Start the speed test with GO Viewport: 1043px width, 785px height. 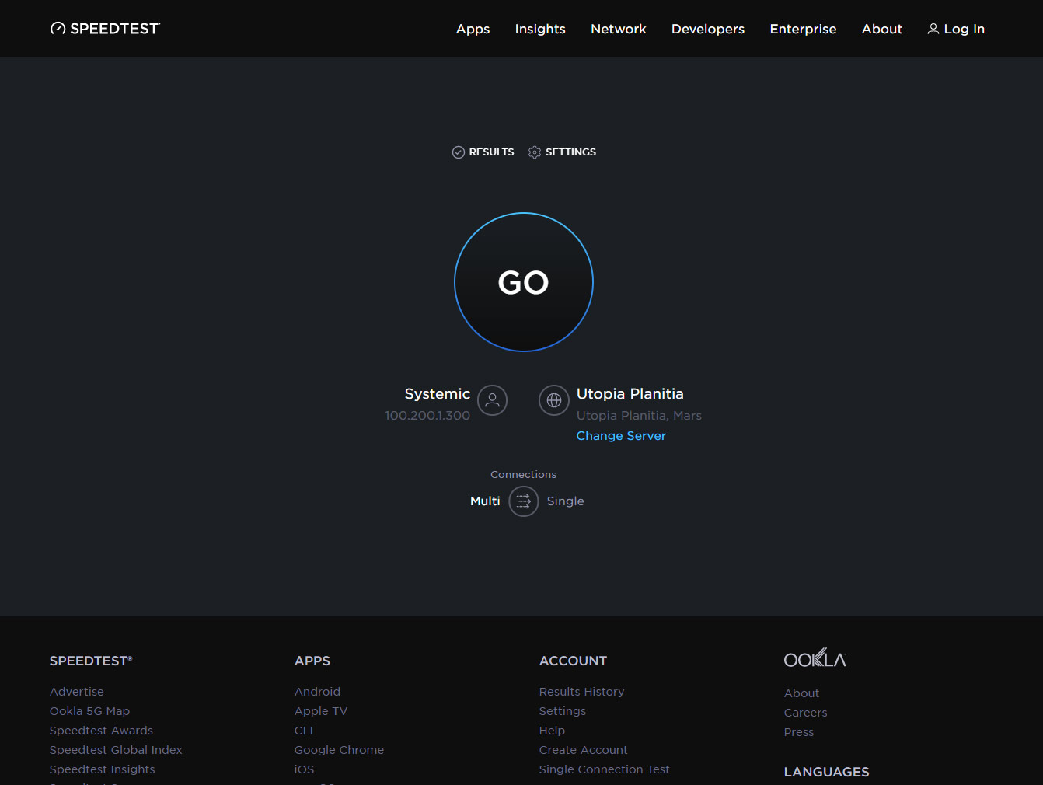(x=524, y=282)
